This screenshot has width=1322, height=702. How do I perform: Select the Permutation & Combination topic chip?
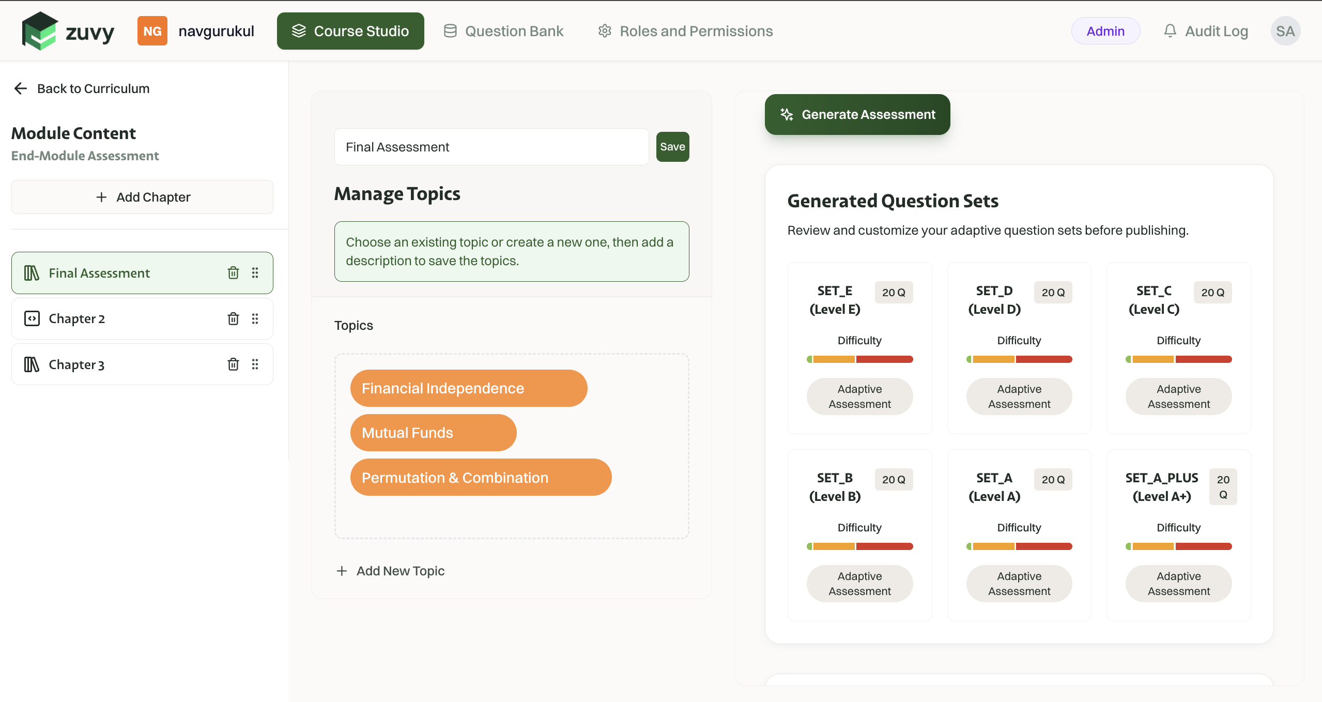481,477
